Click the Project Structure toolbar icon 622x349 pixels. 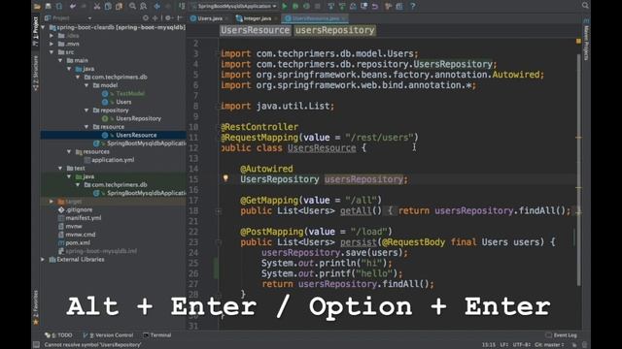pos(399,7)
